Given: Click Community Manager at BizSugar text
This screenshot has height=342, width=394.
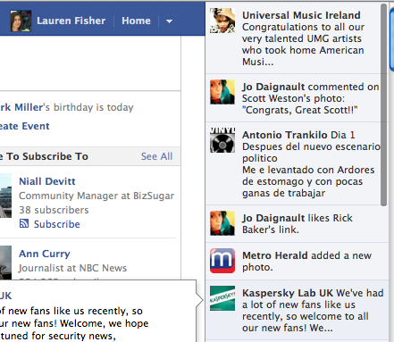Looking at the screenshot, I should pyautogui.click(x=96, y=196).
